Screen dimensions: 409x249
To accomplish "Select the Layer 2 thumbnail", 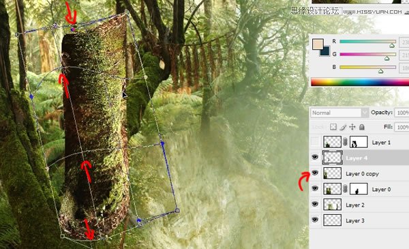I will point(333,205).
